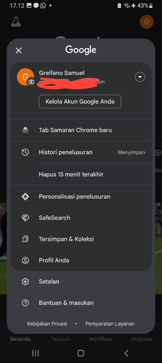This screenshot has height=363, width=162.
Task: Tap the Bantuan & masukan question icon
Action: [25, 303]
